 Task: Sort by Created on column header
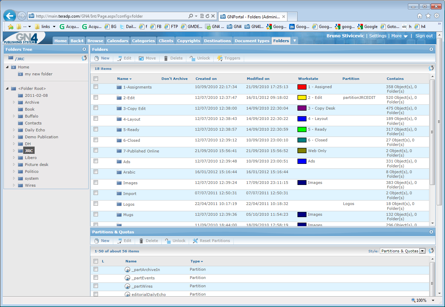(x=206, y=79)
